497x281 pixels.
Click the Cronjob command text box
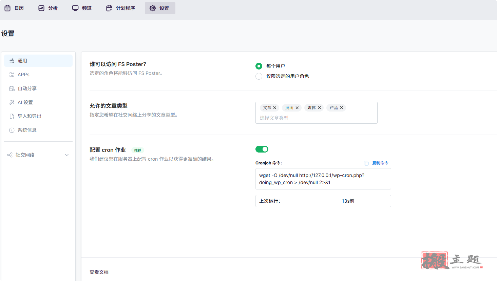click(x=323, y=179)
